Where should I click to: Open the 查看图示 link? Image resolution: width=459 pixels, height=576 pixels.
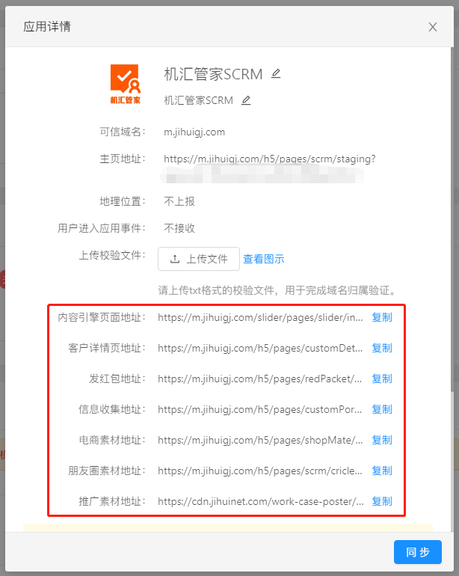(x=264, y=259)
